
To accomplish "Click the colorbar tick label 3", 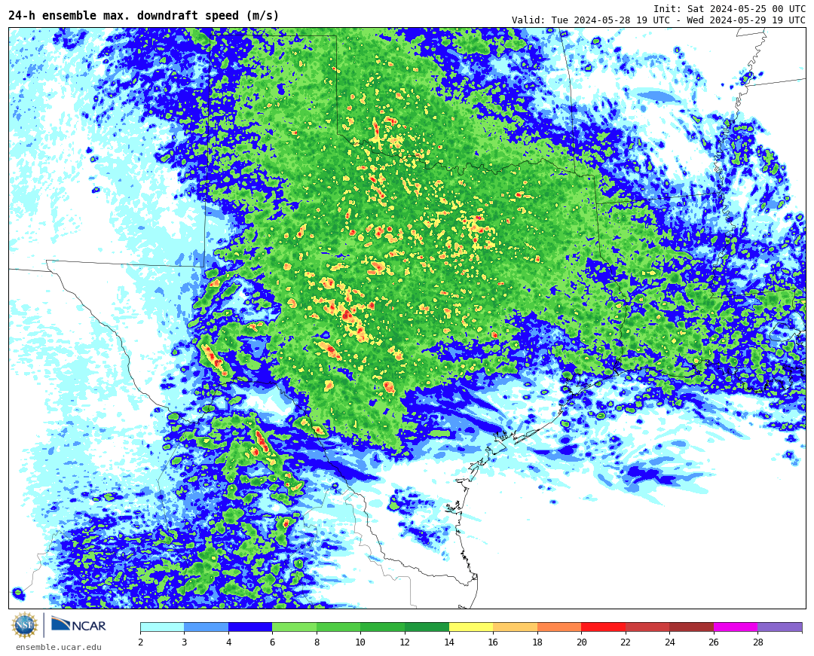I will pyautogui.click(x=185, y=642).
